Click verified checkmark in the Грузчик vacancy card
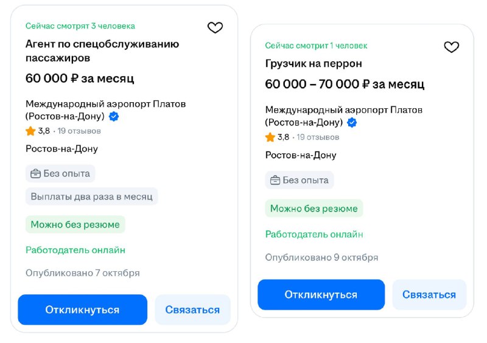Viewport: 487px width, 343px height. [x=352, y=122]
